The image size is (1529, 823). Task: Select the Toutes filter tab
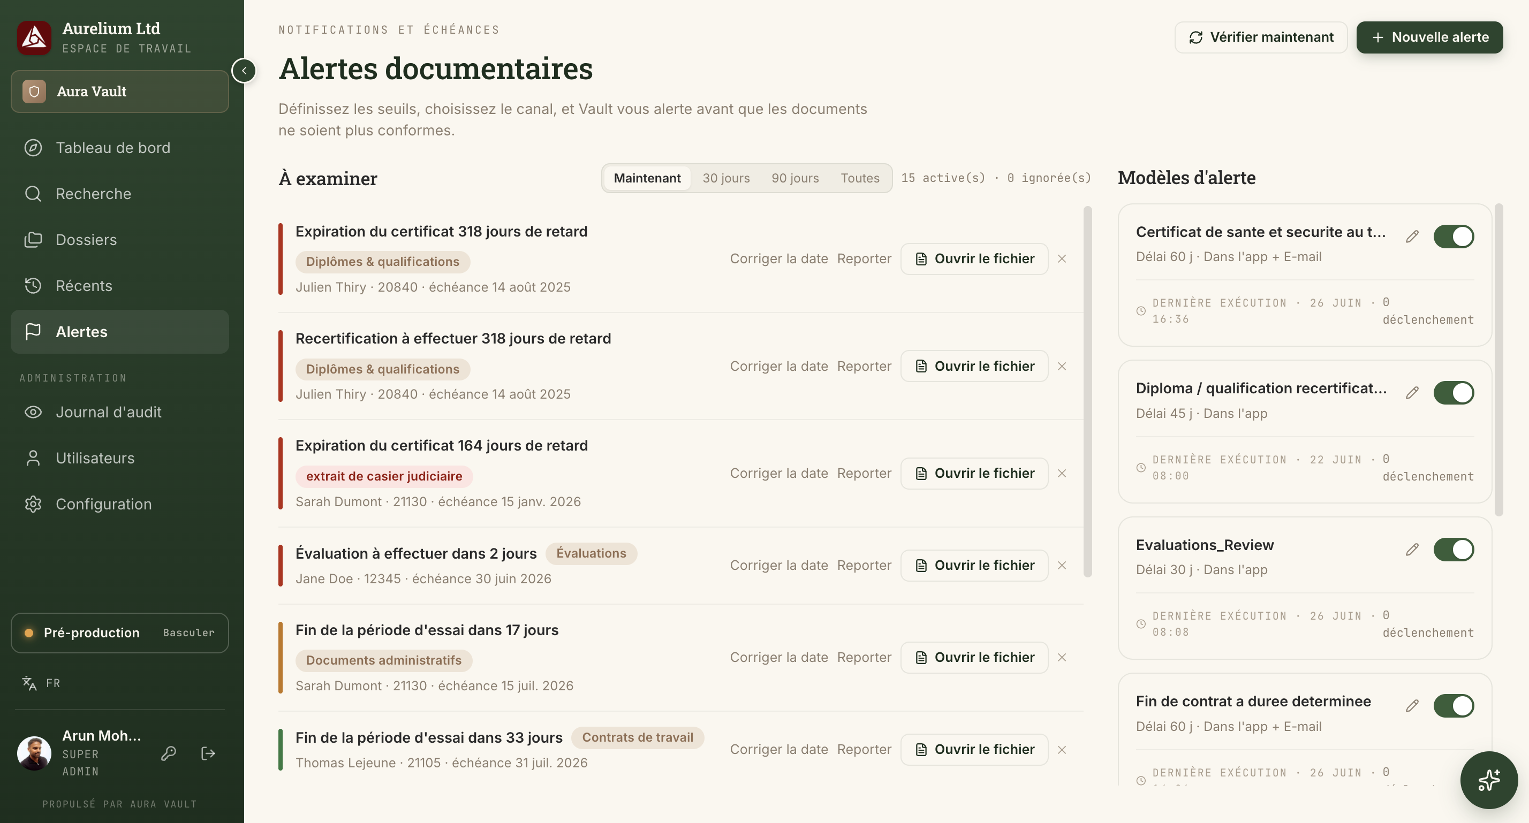point(859,178)
